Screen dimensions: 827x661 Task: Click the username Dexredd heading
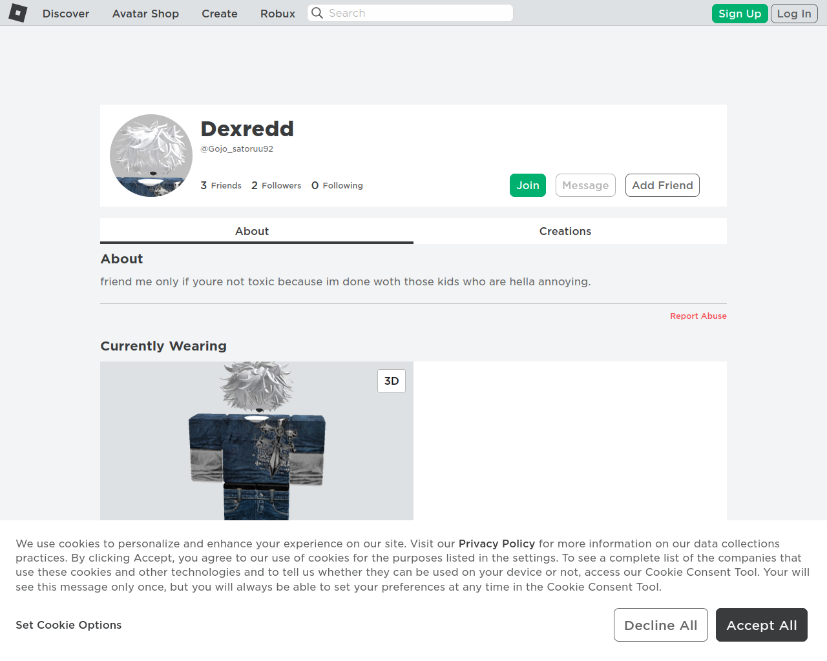[247, 128]
